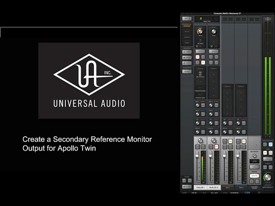
Task: Switch to the INPUTS view
Action: tap(187, 31)
